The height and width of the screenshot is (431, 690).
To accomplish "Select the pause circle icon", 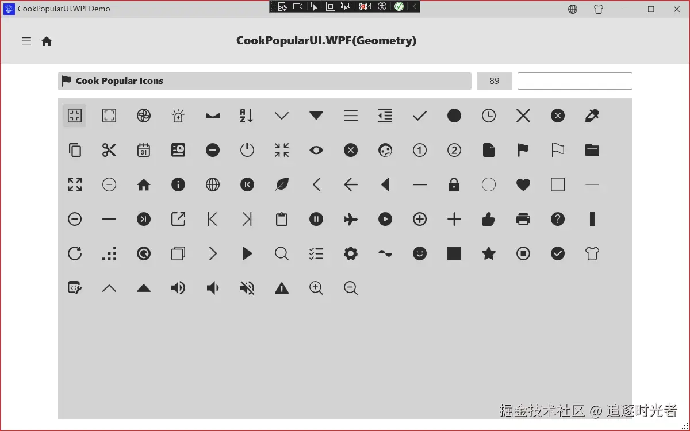I will 316,219.
